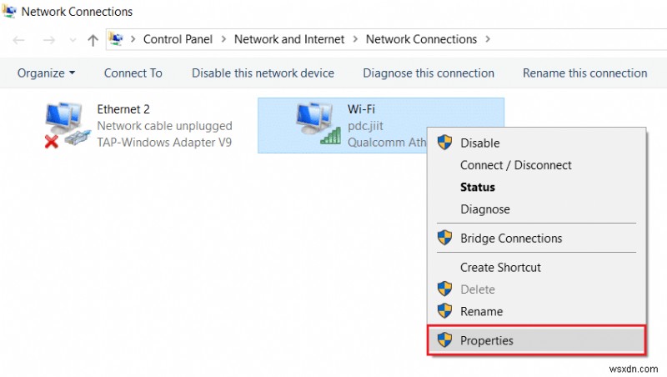
Task: Click Rename this connection toolbar button
Action: click(584, 73)
